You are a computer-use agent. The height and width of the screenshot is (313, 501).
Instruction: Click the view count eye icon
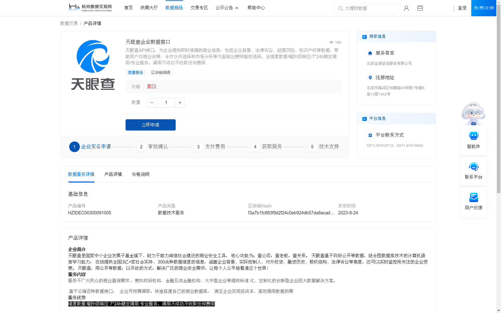click(331, 42)
